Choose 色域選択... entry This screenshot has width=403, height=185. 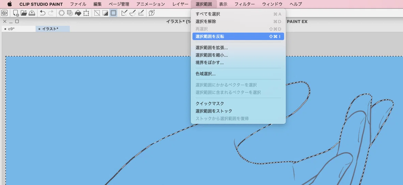coord(238,74)
